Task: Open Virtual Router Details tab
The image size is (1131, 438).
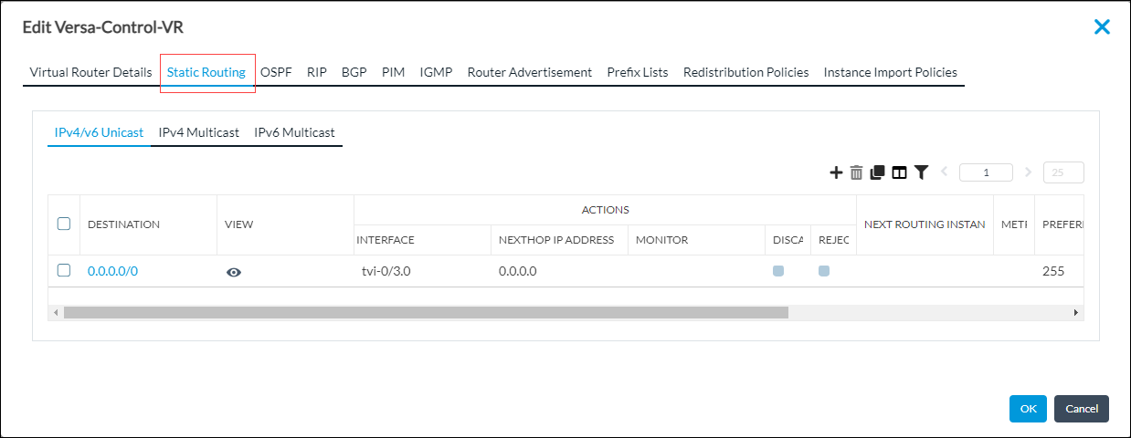Action: click(90, 72)
